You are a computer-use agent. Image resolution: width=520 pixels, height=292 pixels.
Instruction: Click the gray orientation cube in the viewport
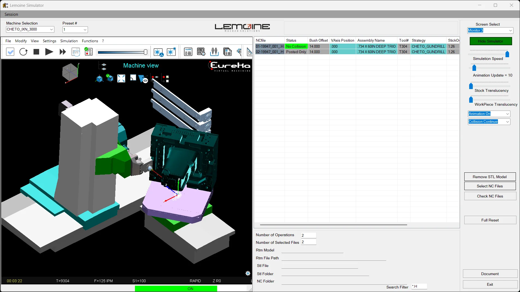pos(70,72)
